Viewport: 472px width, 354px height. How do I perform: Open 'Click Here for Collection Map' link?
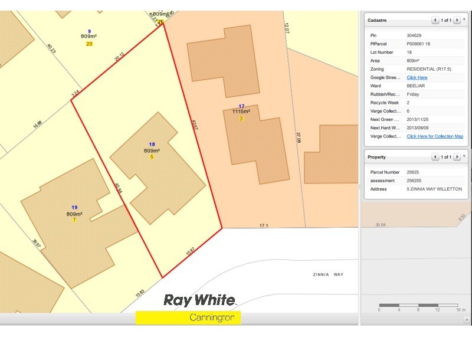(x=435, y=136)
